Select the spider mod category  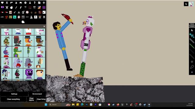click(x=44, y=17)
